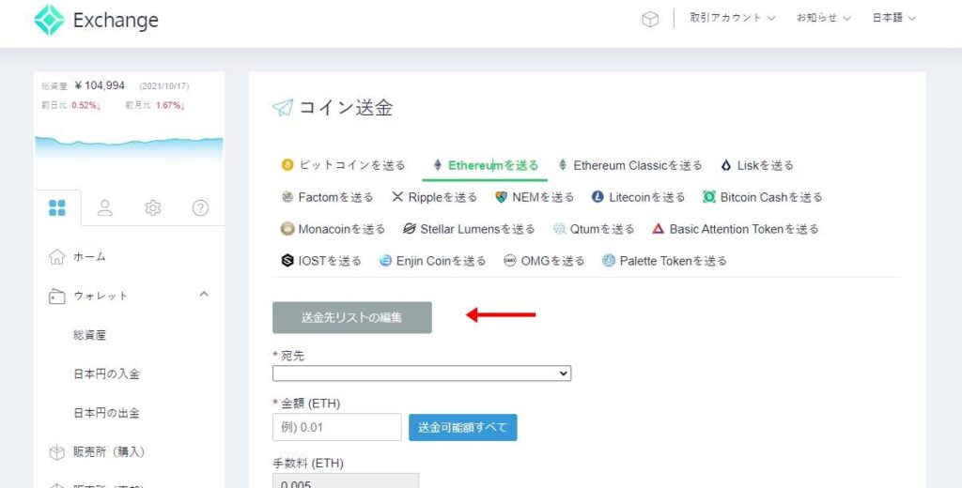Click the Ethereum Classic coin icon
The height and width of the screenshot is (488, 962).
(x=563, y=165)
